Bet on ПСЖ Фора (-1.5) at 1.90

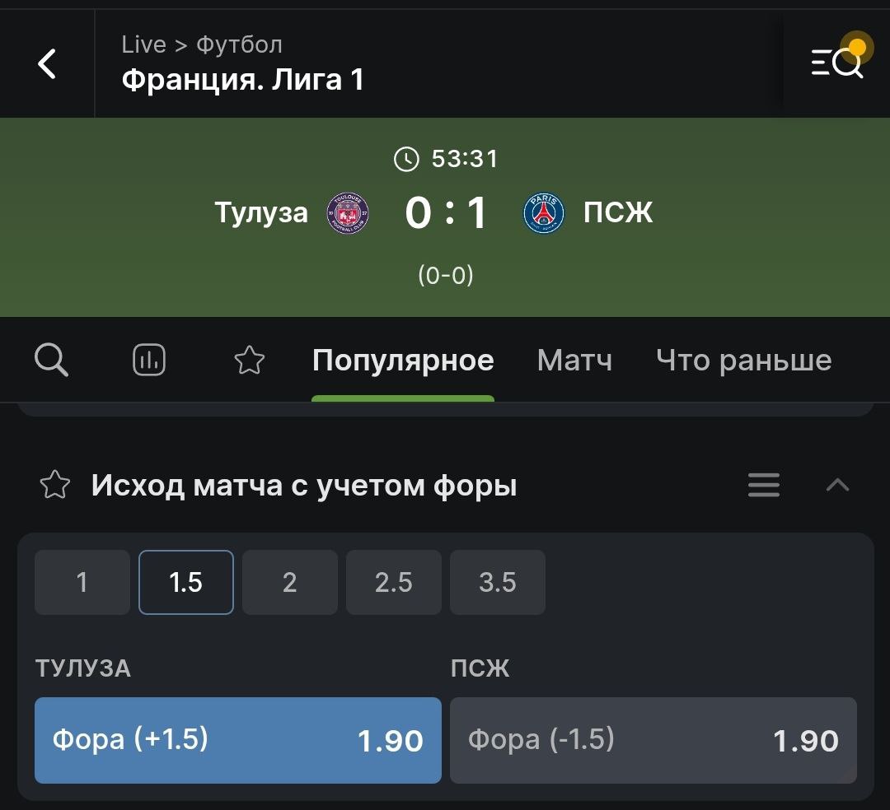[x=653, y=740]
